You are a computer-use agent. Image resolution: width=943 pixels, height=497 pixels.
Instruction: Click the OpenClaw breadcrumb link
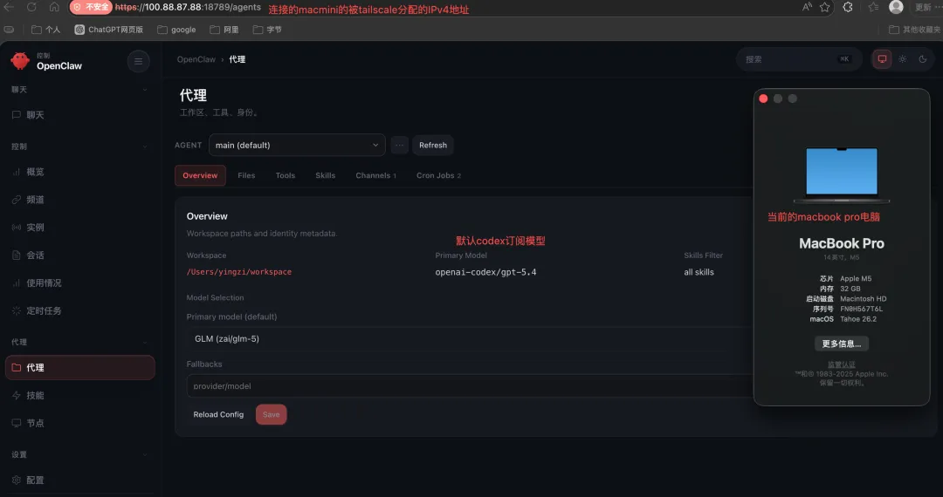pyautogui.click(x=196, y=59)
